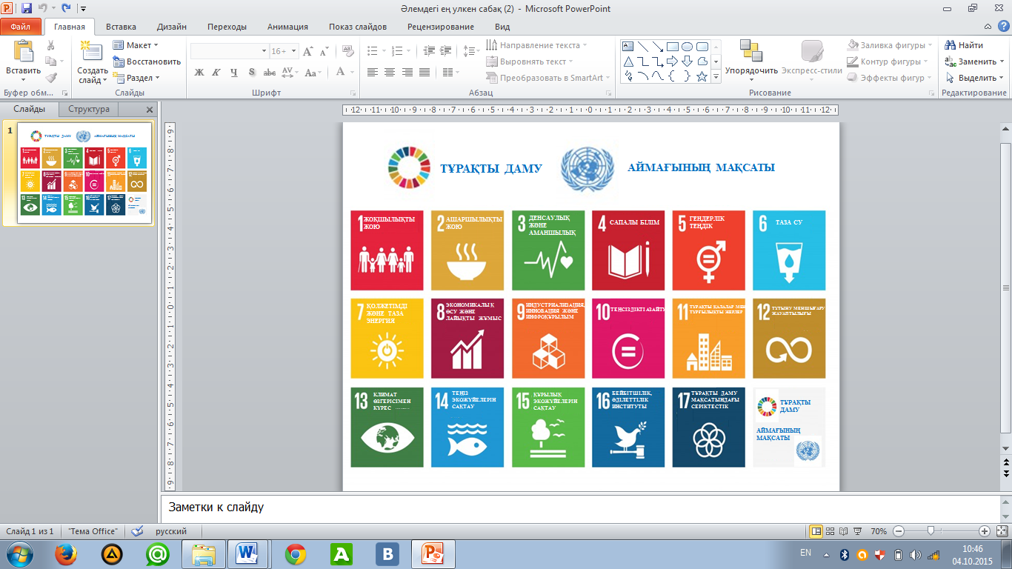Screen dimensions: 1012x569
Task: Switch to the Показ слайдов ribbon tab
Action: tap(358, 27)
